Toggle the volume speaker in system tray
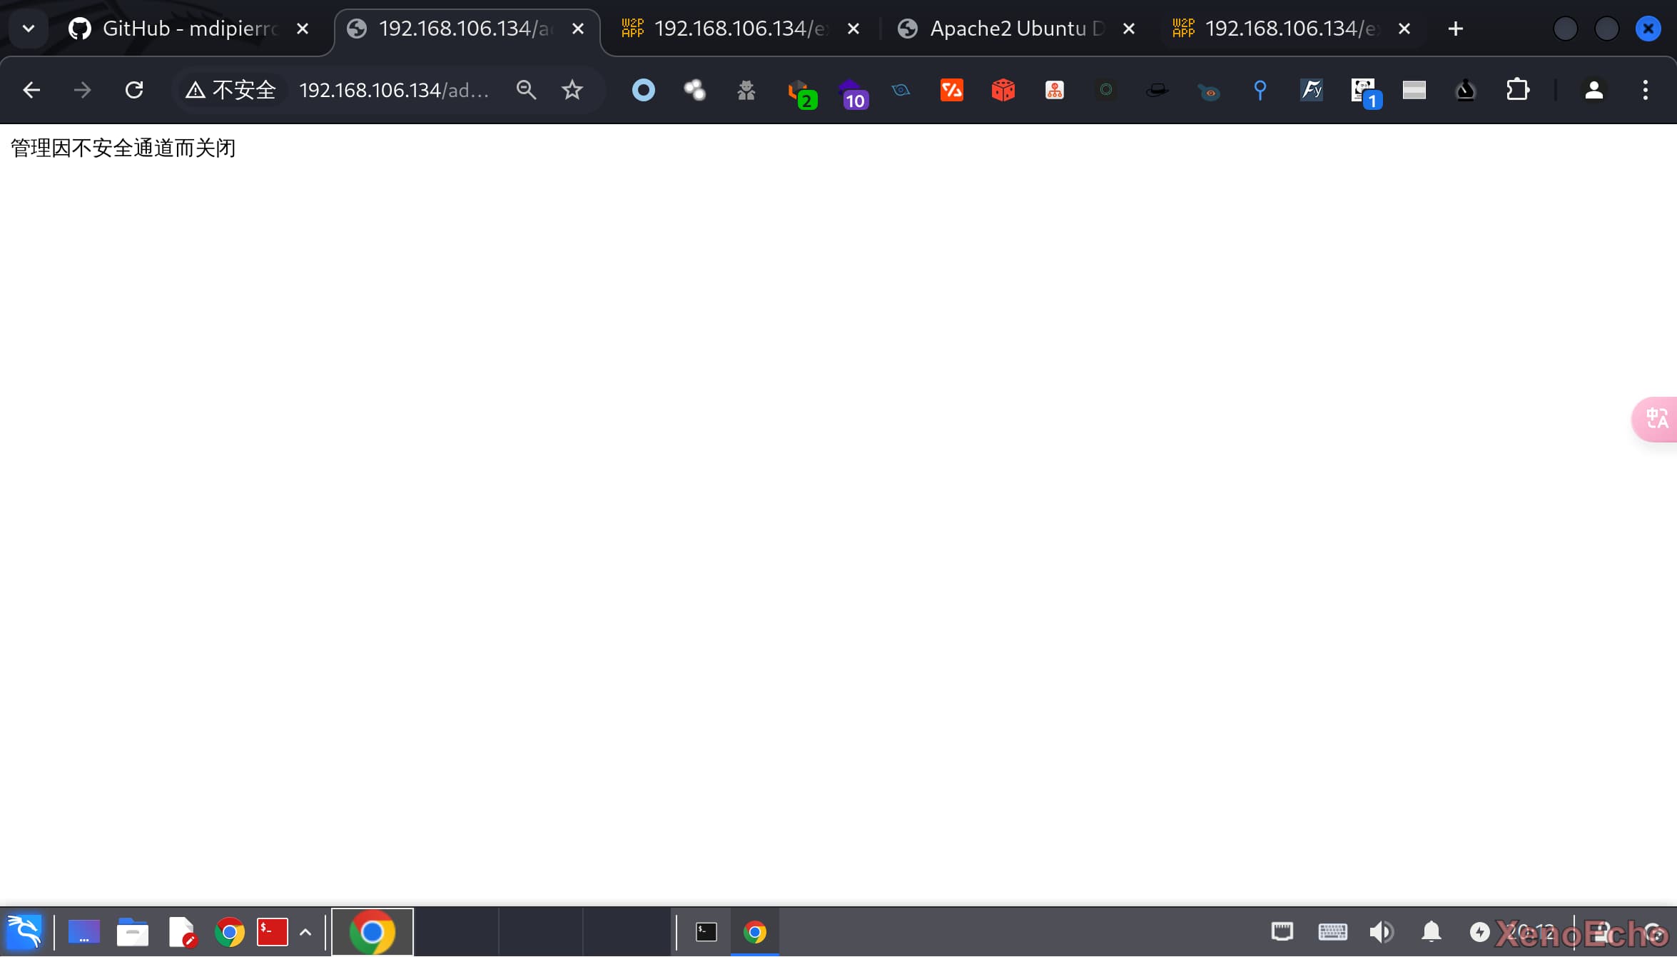The image size is (1677, 957). [1381, 932]
